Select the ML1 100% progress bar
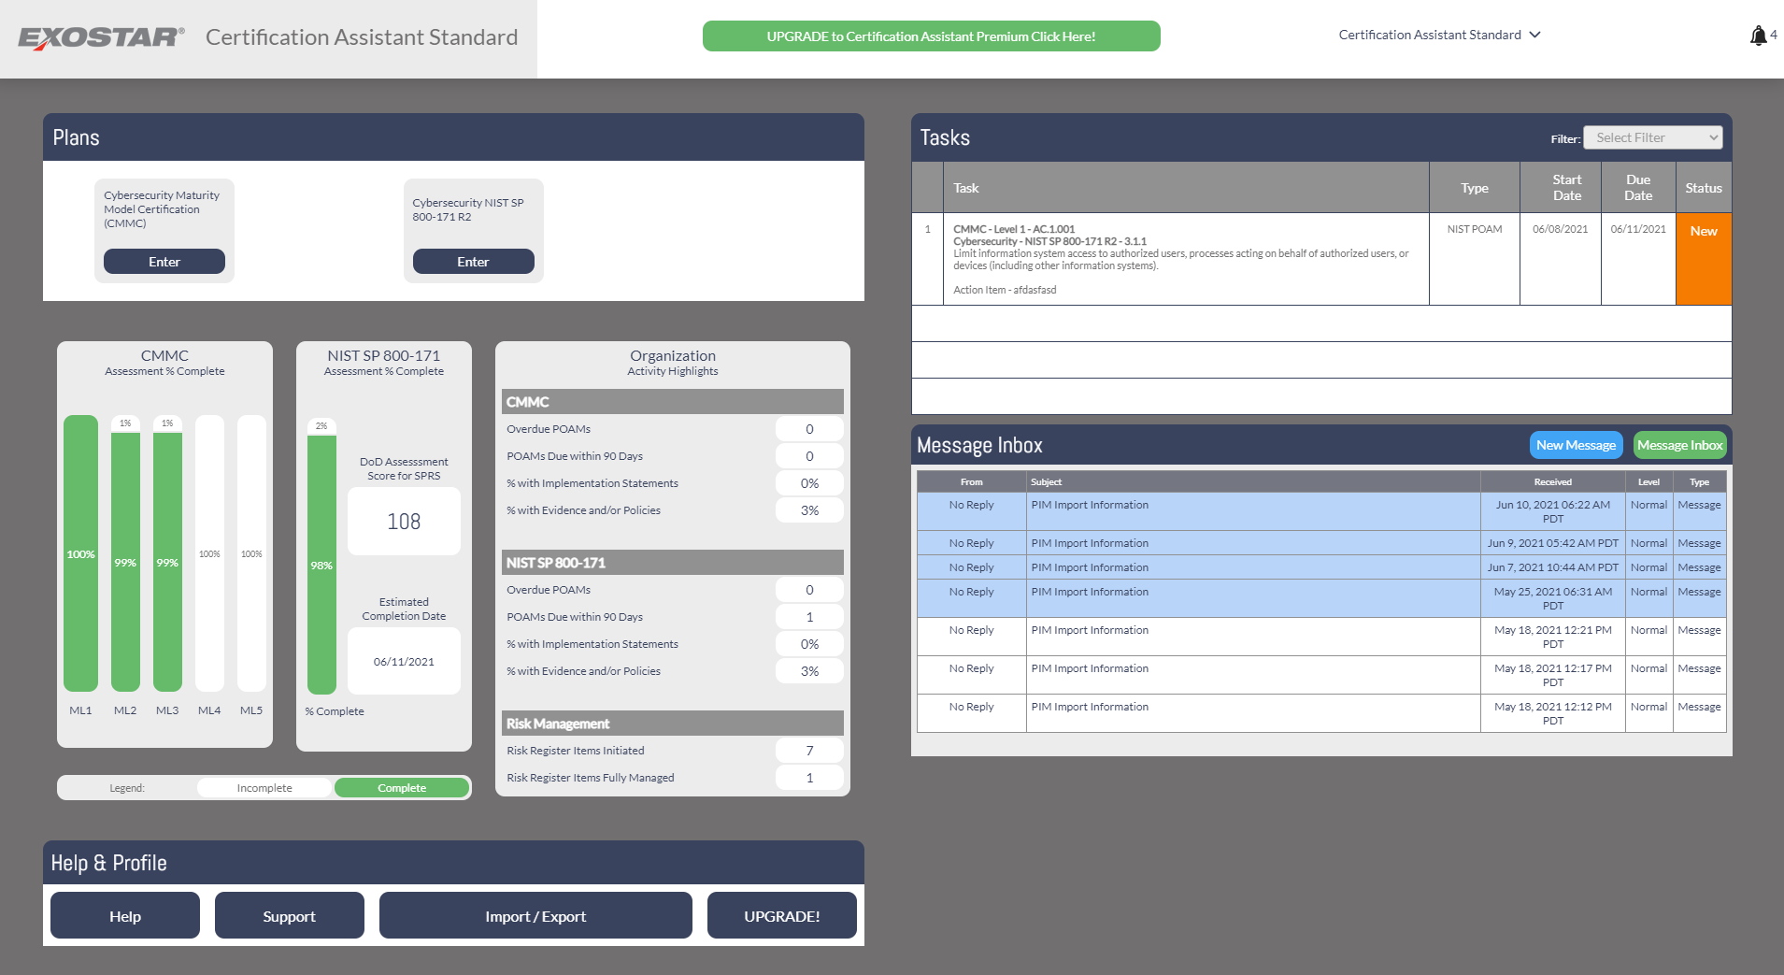 tap(80, 553)
